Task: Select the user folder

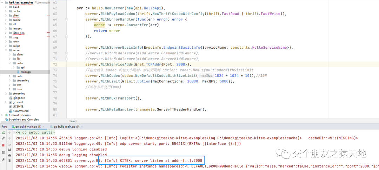Action: [x=19, y=89]
